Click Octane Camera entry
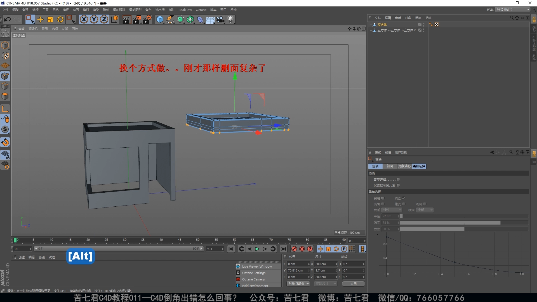 point(258,279)
